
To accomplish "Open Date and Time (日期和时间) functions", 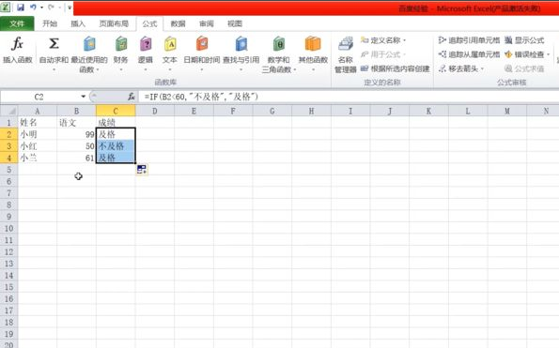I will point(202,44).
